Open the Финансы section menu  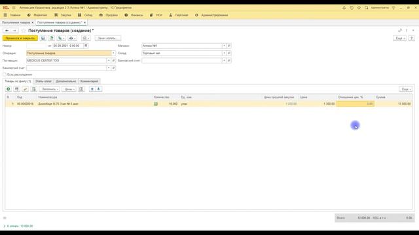click(x=134, y=15)
